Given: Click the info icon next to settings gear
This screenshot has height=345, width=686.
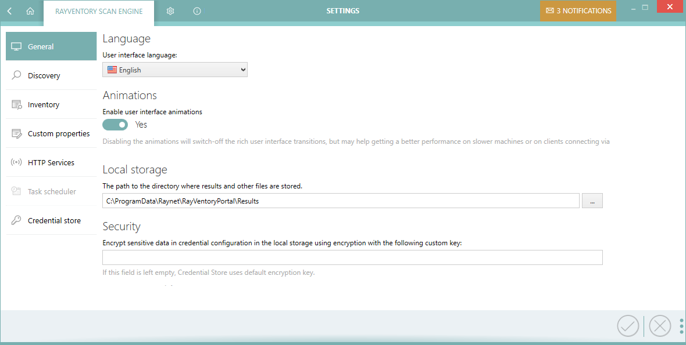Looking at the screenshot, I should click(197, 10).
